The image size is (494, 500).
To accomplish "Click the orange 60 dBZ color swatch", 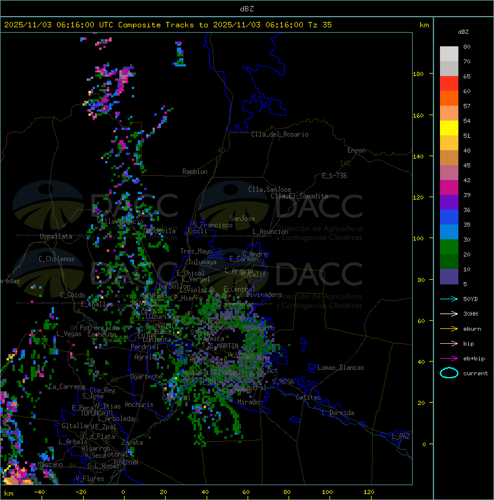I will (449, 98).
